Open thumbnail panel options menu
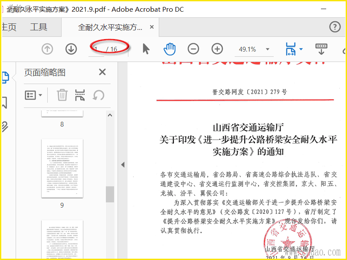Viewport: 347px width, 260px height. [x=33, y=95]
